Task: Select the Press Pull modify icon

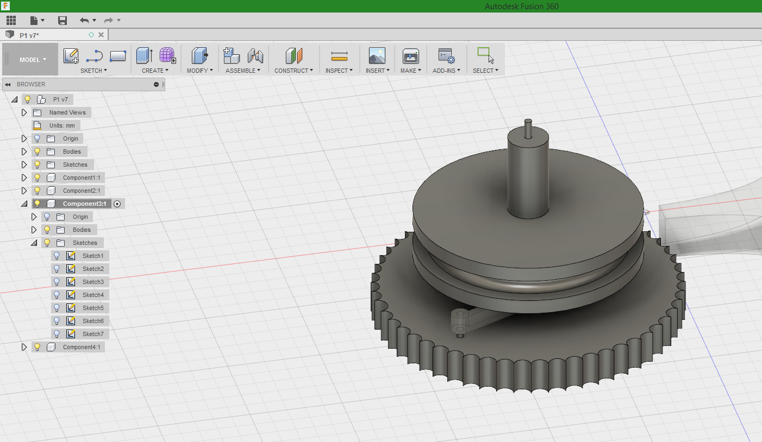Action: point(200,55)
